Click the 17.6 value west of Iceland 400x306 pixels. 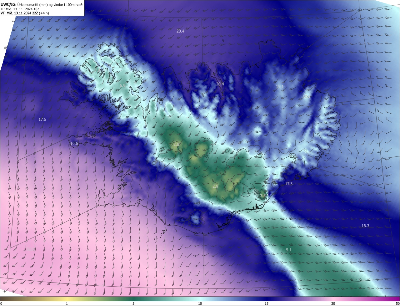click(42, 119)
